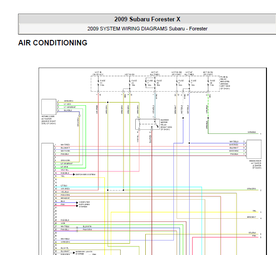Click the "2009 SYSTEM WIRING DIAGRAMS Subaru - Forester" subtitle
The image size is (276, 255).
pos(148,29)
